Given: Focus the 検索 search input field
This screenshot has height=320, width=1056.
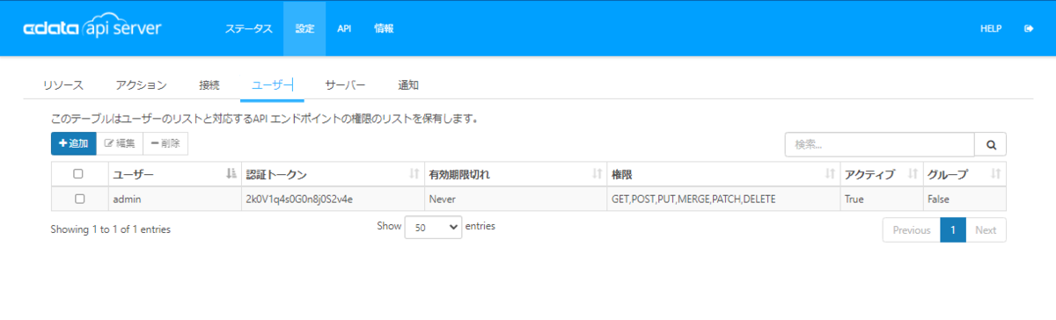Looking at the screenshot, I should click(x=880, y=144).
